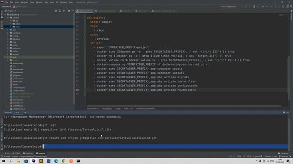Collapse the _docker folder in the tree
This screenshot has width=293, height=164.
[x=8, y=18]
